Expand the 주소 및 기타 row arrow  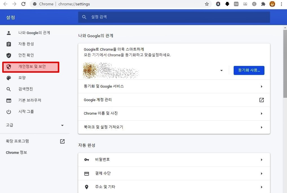point(262,187)
